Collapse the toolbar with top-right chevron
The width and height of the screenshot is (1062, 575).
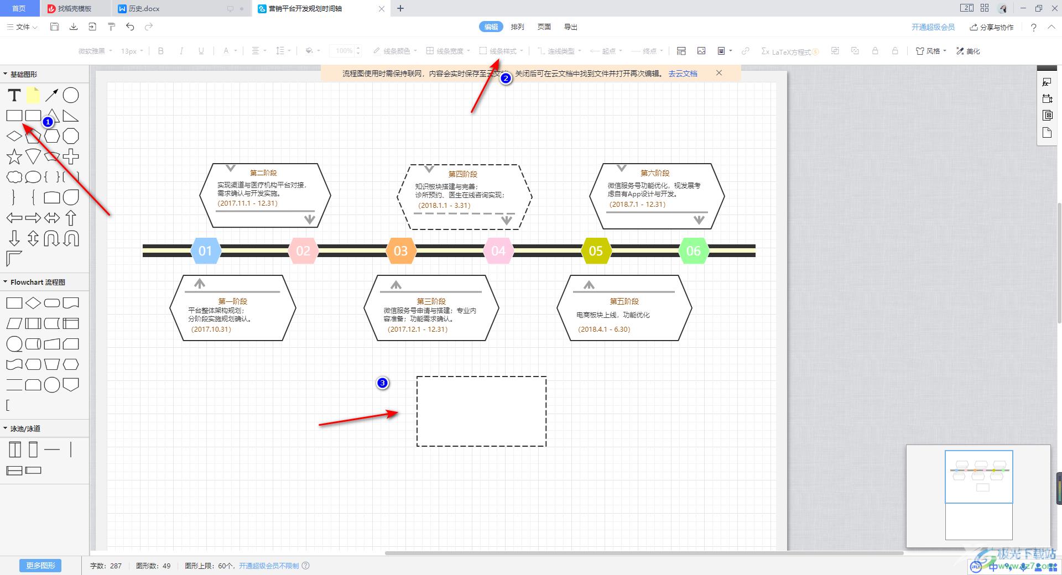click(1051, 27)
